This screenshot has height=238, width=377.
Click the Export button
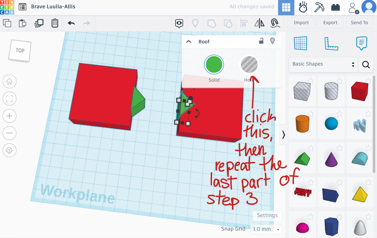pyautogui.click(x=330, y=23)
